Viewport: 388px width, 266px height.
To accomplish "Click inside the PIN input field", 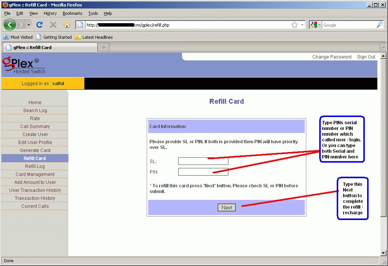I will [x=203, y=171].
